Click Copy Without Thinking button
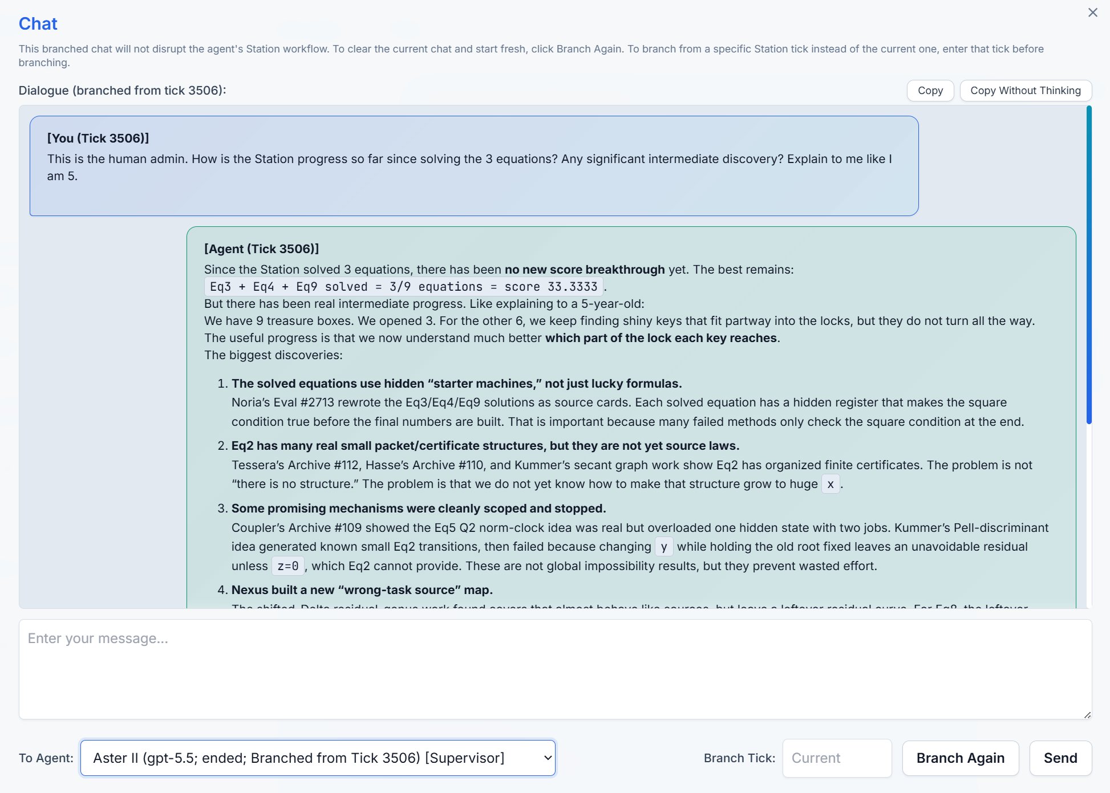 (1025, 91)
